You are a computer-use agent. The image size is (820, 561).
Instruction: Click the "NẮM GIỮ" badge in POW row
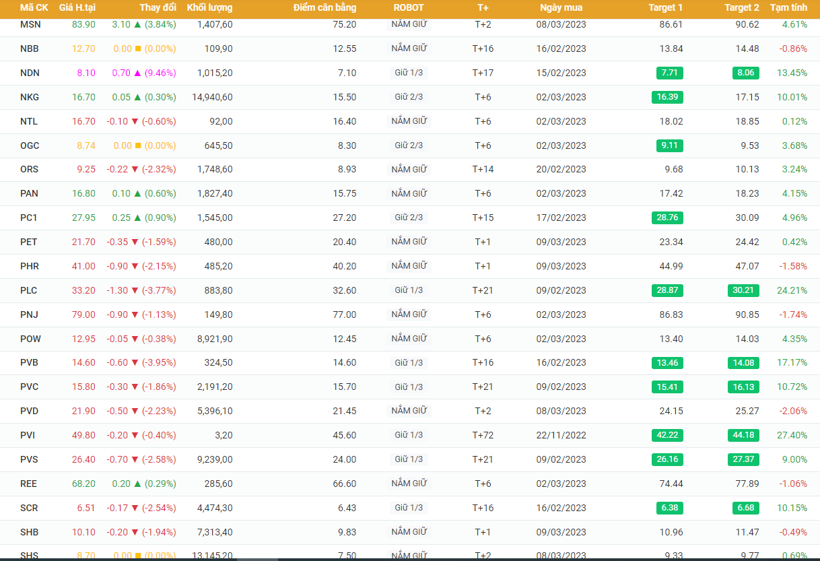click(x=409, y=338)
